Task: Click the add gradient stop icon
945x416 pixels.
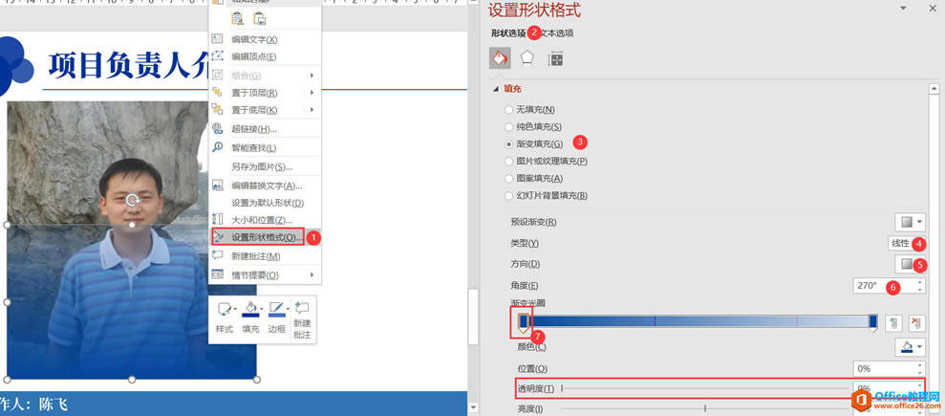Action: click(x=893, y=324)
